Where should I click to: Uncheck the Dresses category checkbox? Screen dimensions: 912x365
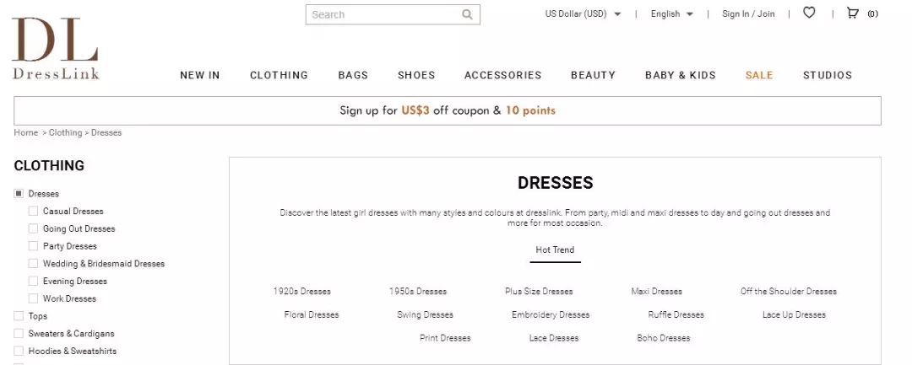[x=19, y=194]
